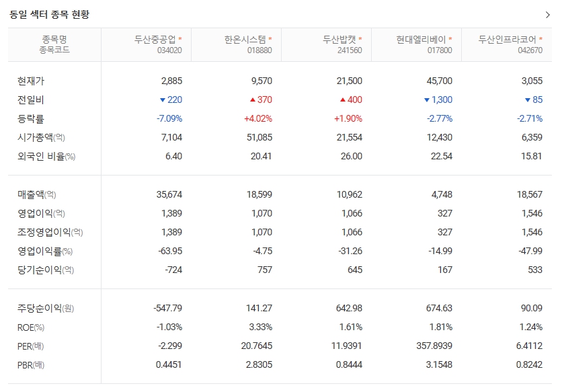Select net income value -724

(173, 270)
